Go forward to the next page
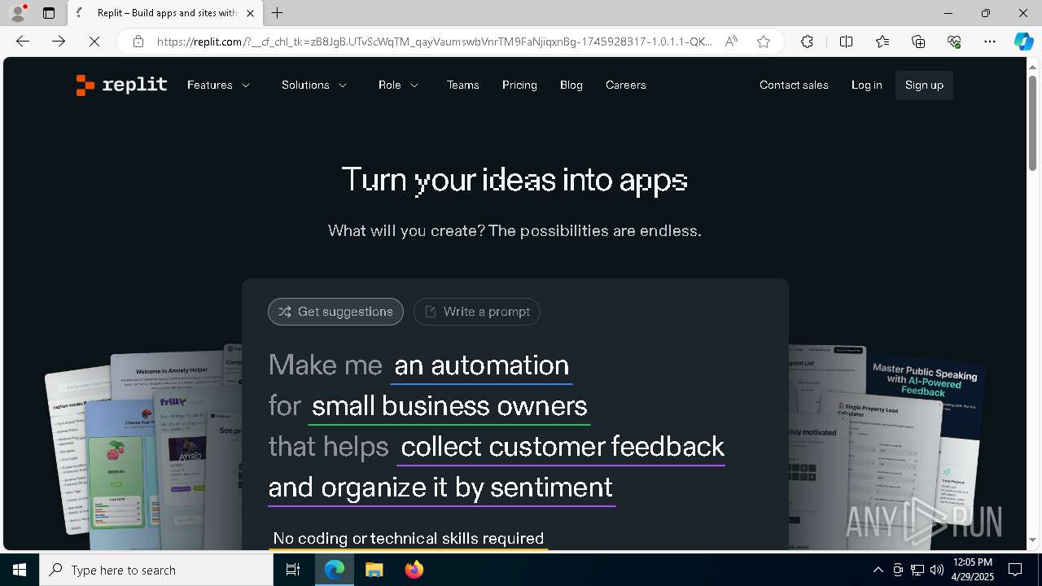The image size is (1042, 586). click(x=59, y=42)
